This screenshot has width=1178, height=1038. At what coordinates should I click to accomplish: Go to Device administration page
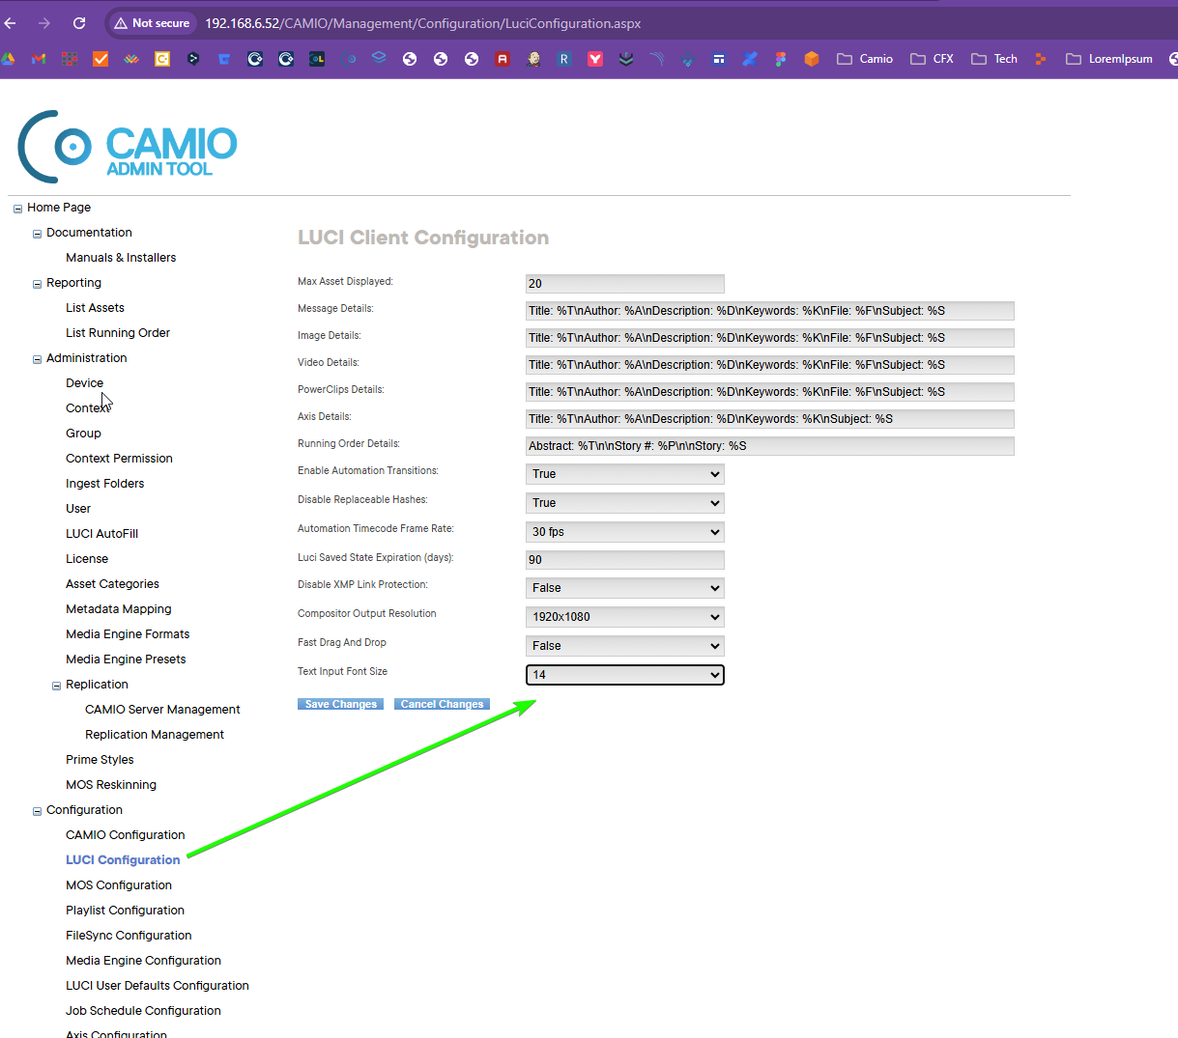[x=84, y=383]
